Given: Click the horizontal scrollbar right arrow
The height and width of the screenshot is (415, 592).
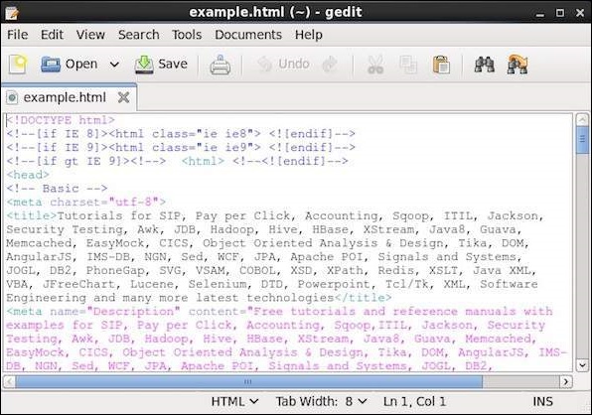Looking at the screenshot, I should coord(565,382).
